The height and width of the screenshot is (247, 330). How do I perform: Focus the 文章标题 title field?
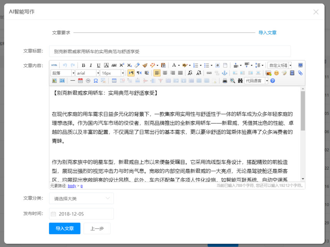(x=170, y=51)
